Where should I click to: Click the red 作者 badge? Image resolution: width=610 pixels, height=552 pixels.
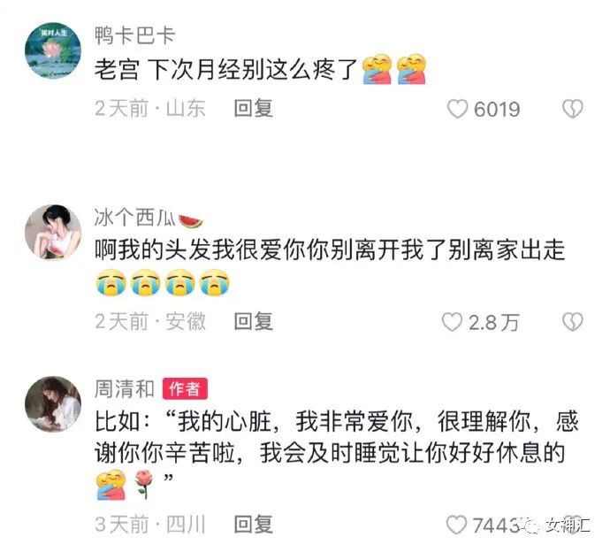click(185, 388)
